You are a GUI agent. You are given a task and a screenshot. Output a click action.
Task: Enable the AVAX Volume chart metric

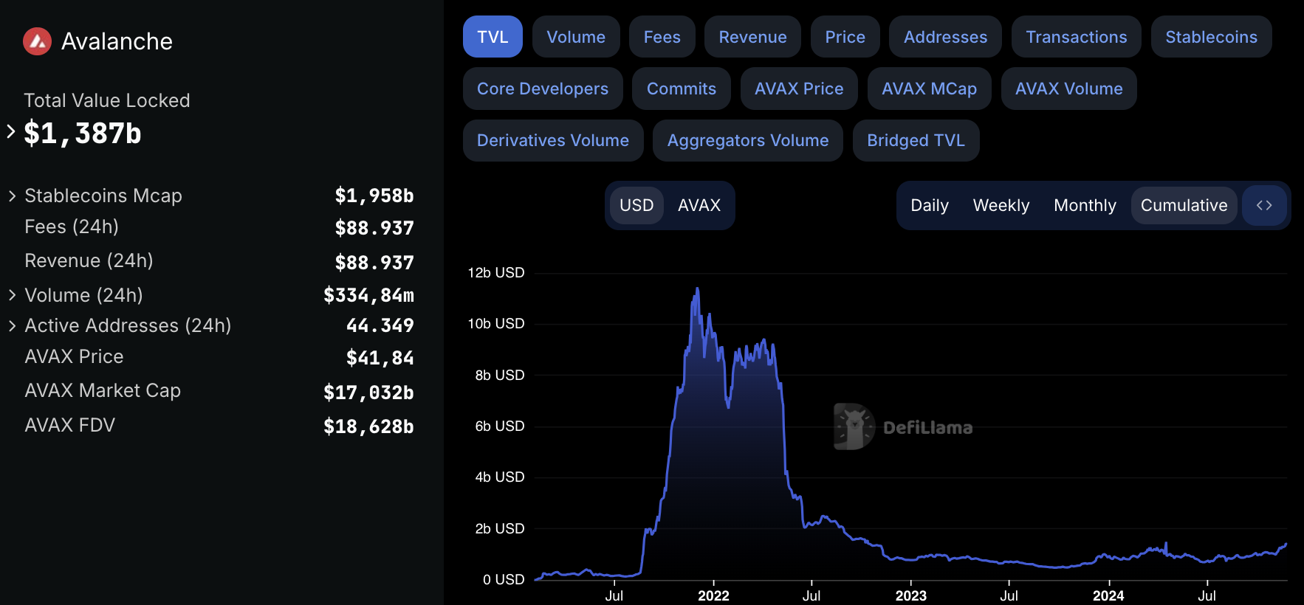[x=1069, y=89]
